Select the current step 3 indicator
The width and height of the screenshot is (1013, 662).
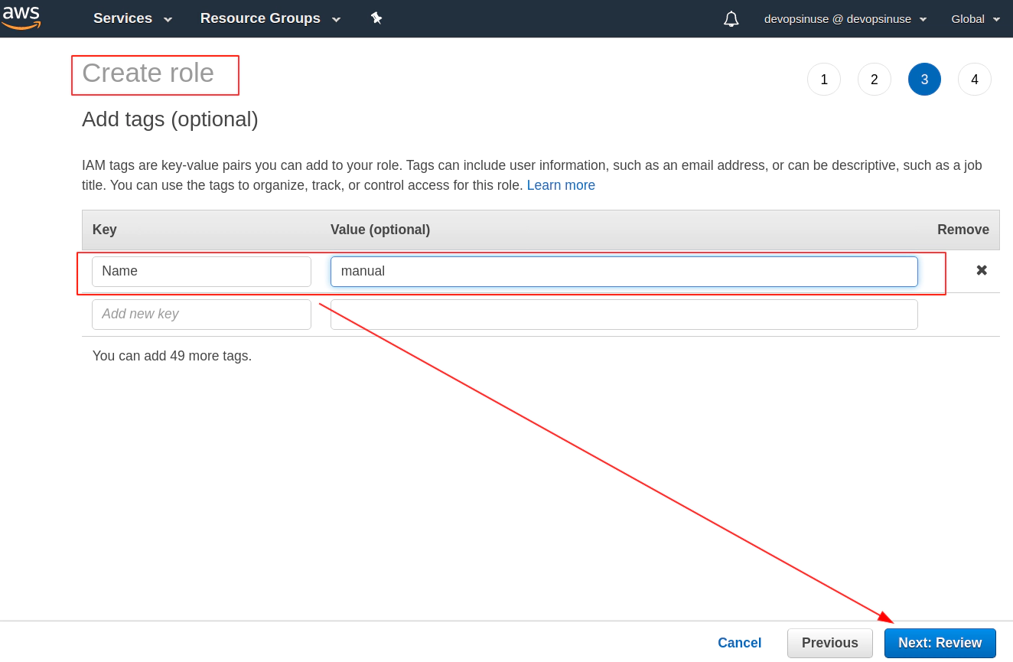(x=924, y=80)
